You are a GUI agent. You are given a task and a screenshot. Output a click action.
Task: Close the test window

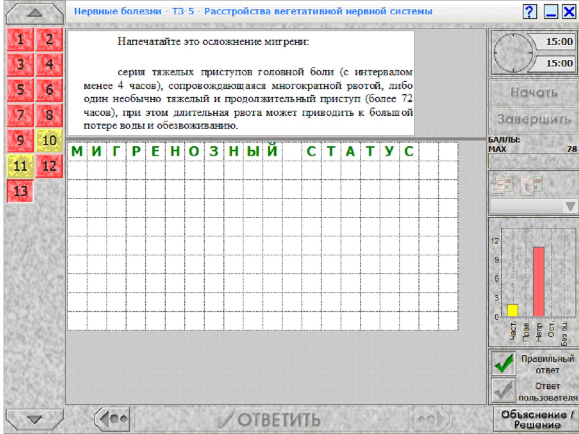[569, 12]
